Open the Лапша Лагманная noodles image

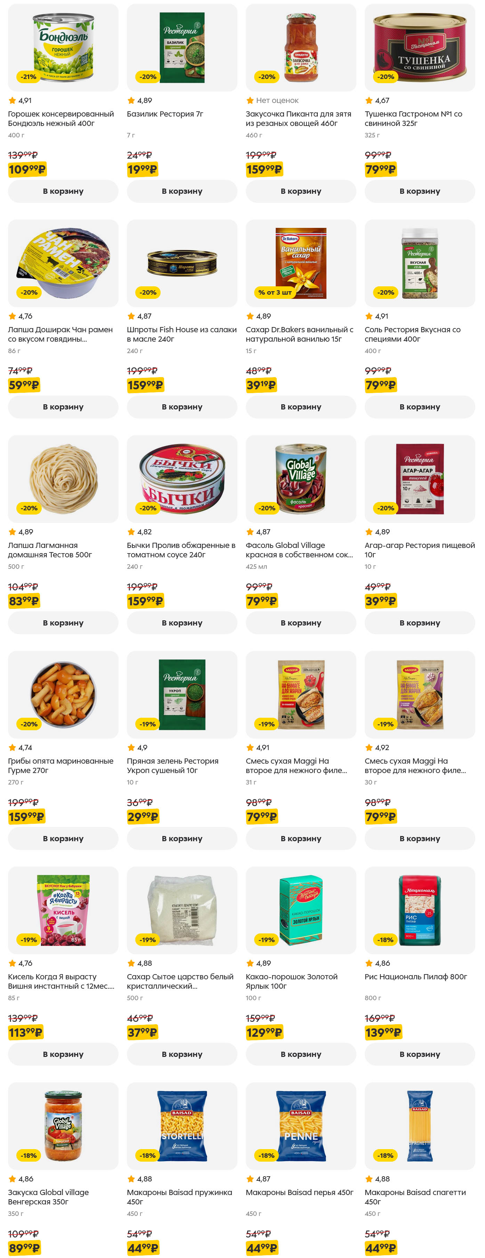pyautogui.click(x=63, y=479)
